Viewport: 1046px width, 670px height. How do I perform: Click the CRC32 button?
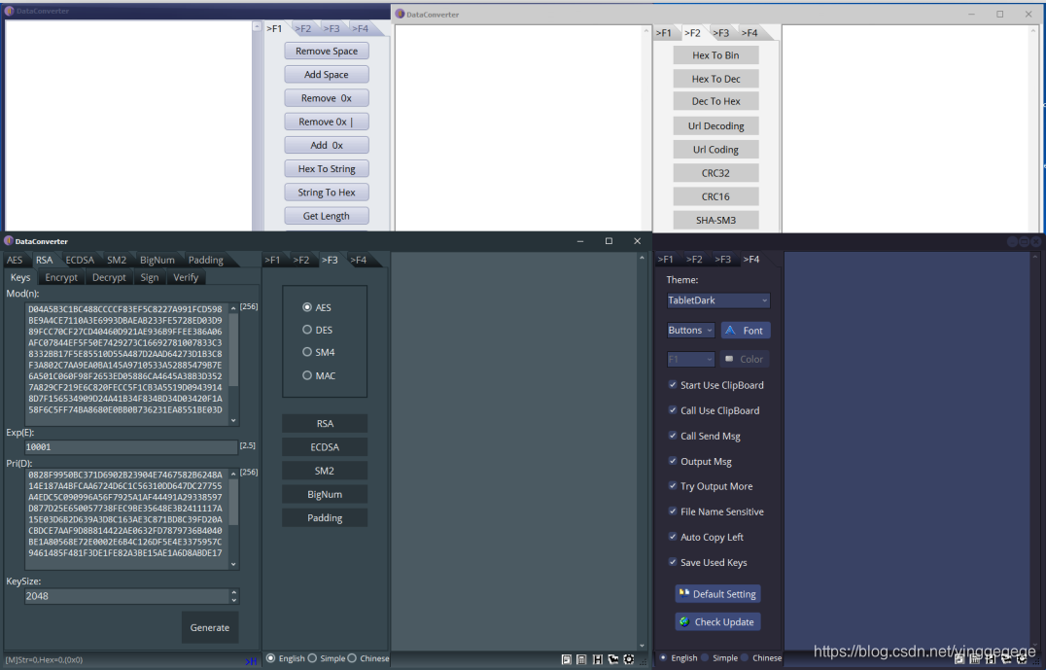(x=715, y=173)
